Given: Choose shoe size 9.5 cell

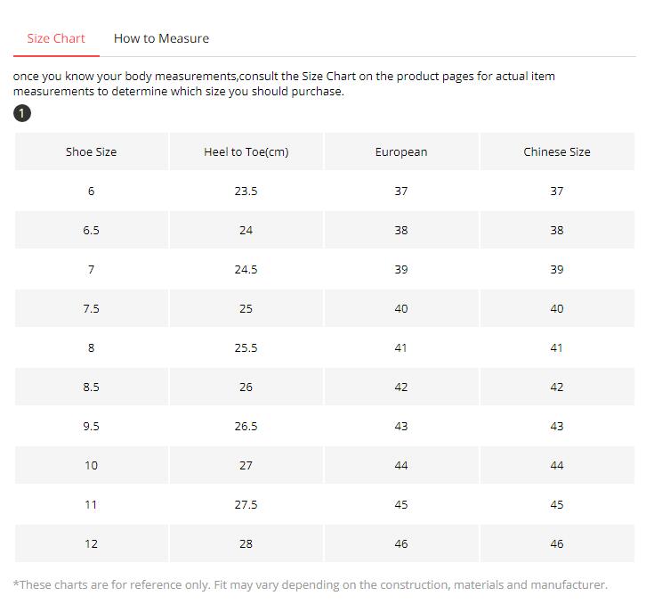Looking at the screenshot, I should (x=91, y=426).
